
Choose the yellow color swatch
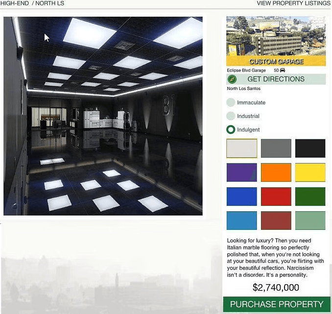[310, 172]
